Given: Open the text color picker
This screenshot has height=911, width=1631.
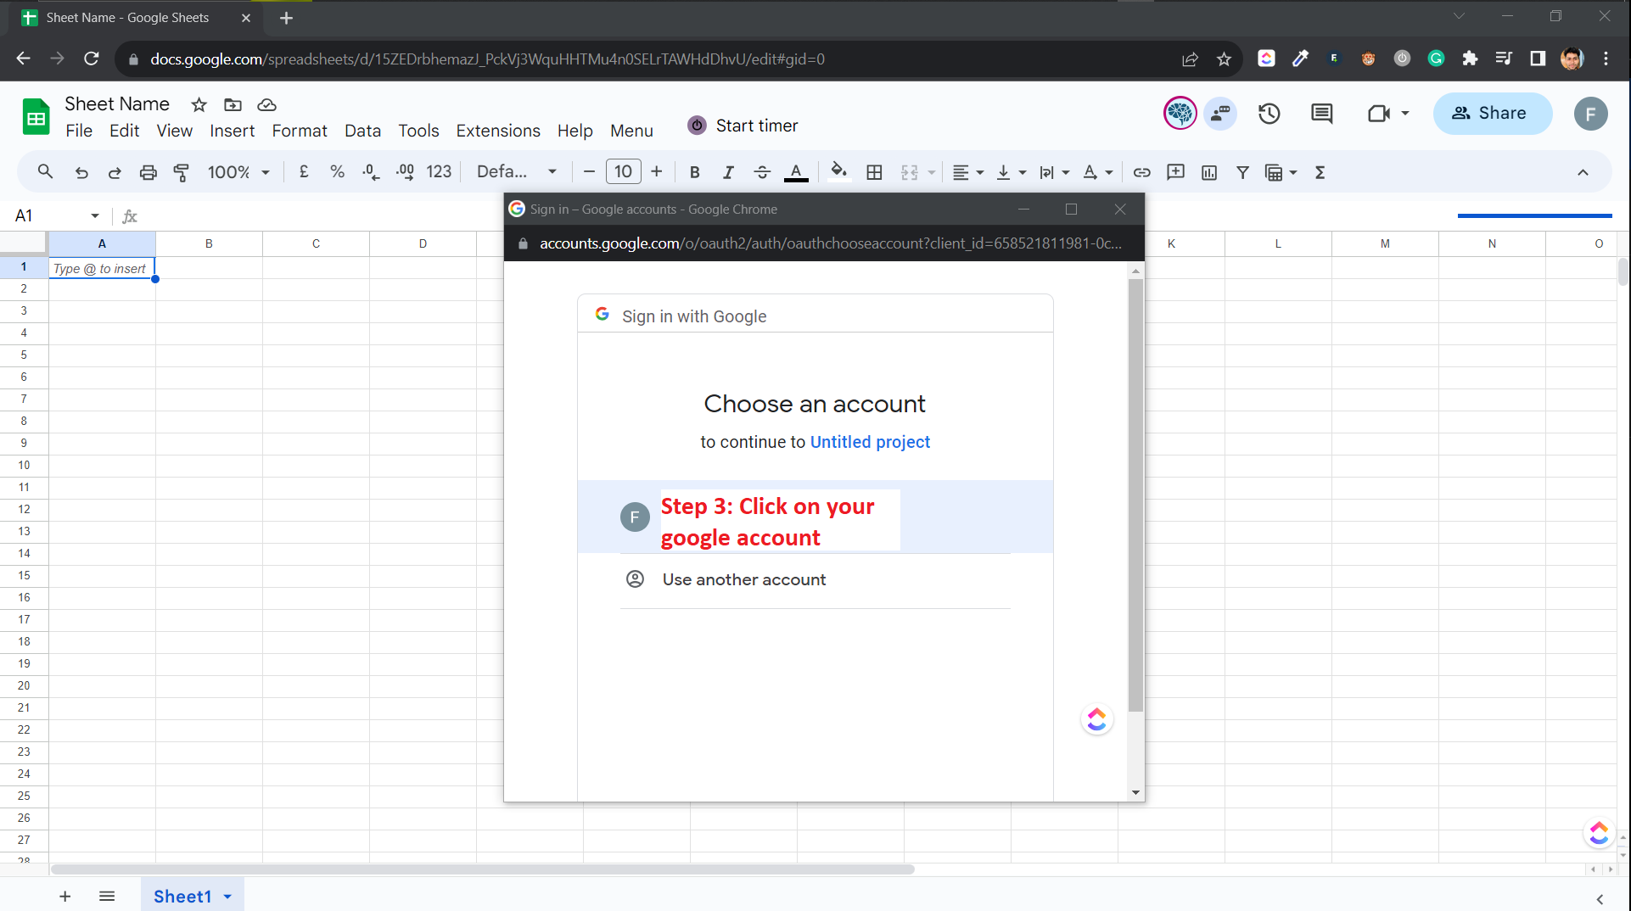Looking at the screenshot, I should pyautogui.click(x=796, y=172).
